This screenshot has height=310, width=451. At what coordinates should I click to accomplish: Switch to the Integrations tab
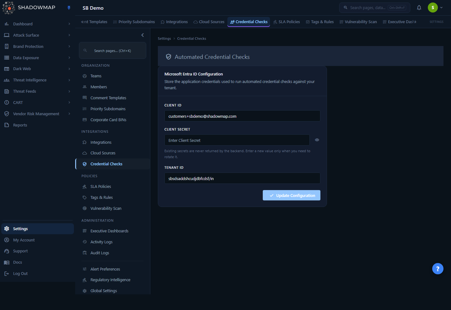(x=174, y=22)
